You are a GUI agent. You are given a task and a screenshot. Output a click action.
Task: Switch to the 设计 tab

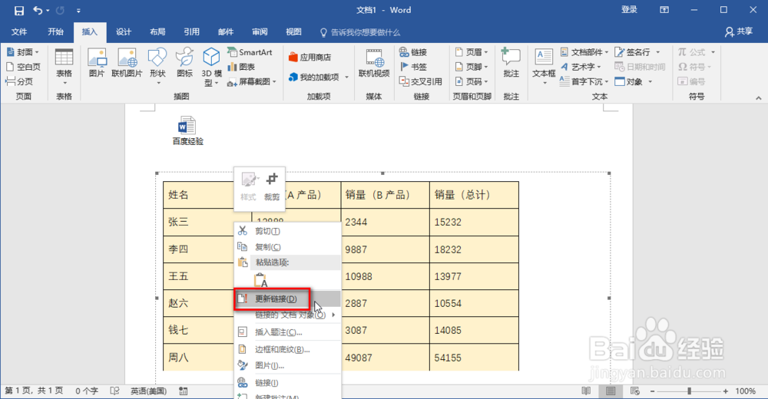tap(124, 31)
